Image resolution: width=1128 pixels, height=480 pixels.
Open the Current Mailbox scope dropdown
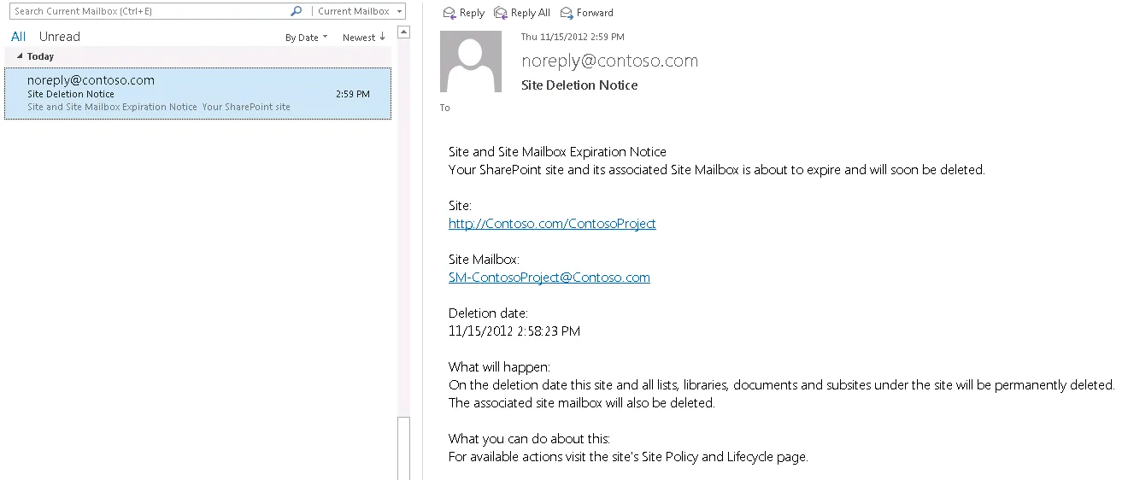358,11
